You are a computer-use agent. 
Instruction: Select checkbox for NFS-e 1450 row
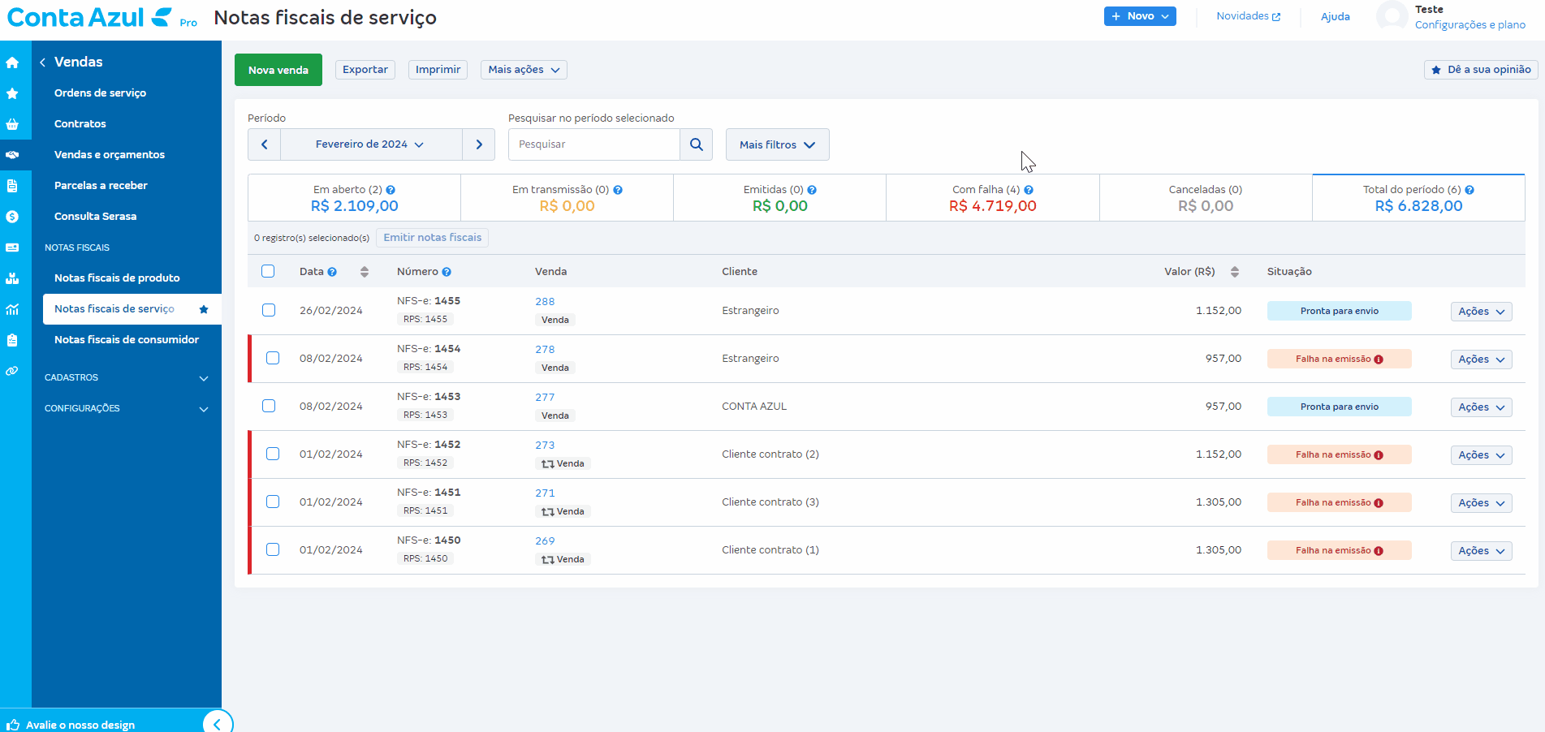click(273, 549)
